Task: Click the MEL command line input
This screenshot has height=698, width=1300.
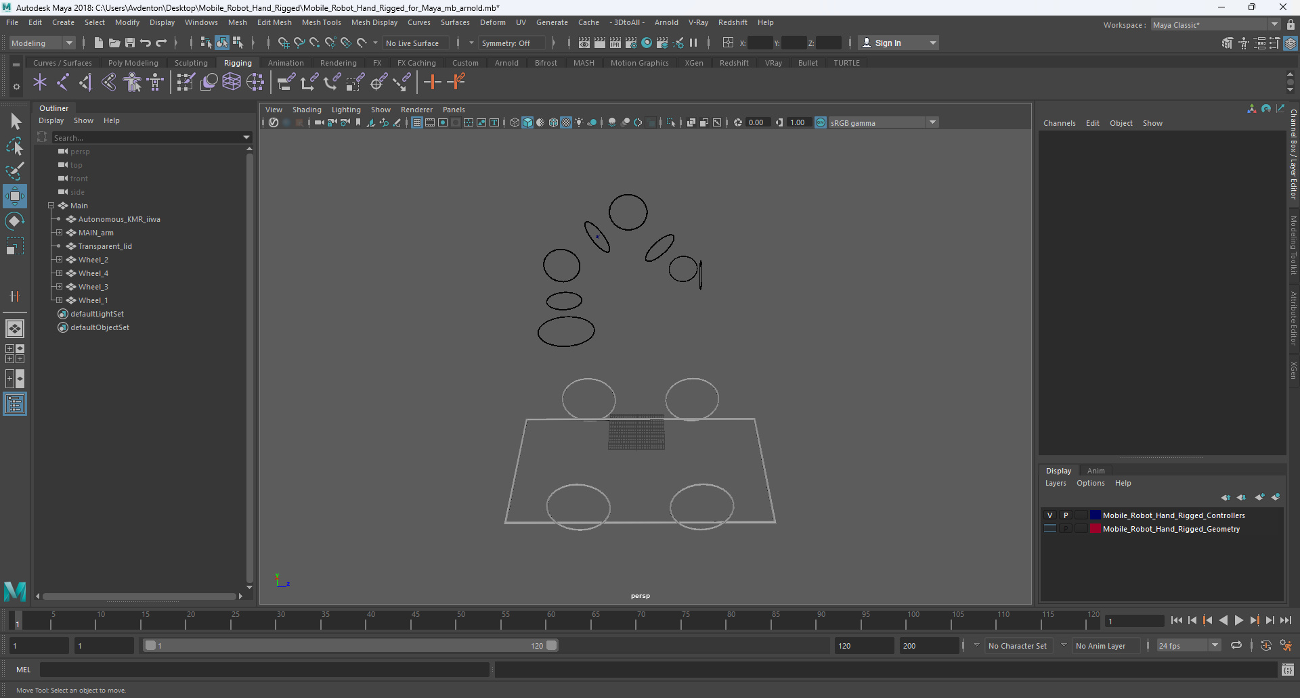Action: (x=264, y=670)
